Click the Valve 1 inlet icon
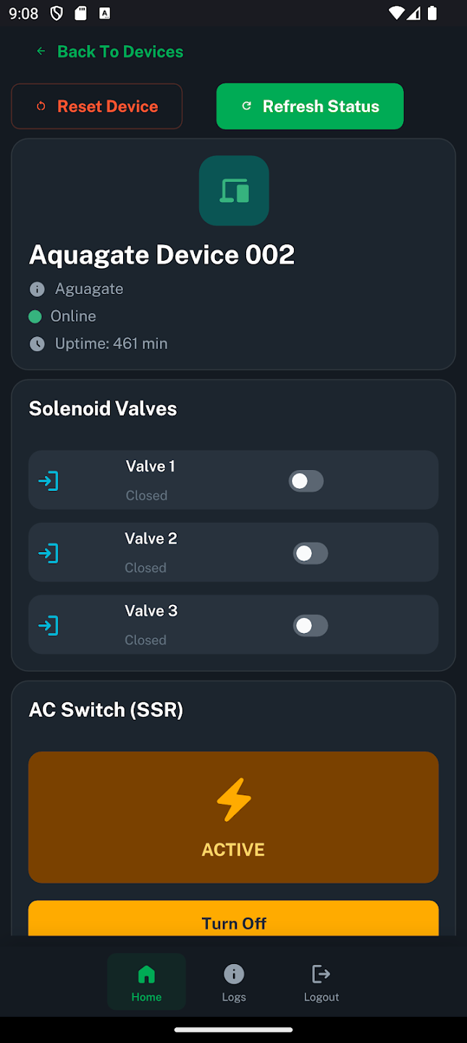This screenshot has width=467, height=1043. click(x=48, y=480)
